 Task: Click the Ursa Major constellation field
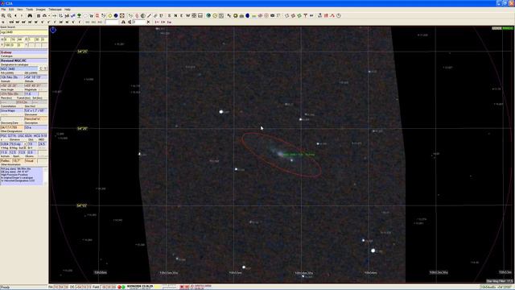pos(12,111)
